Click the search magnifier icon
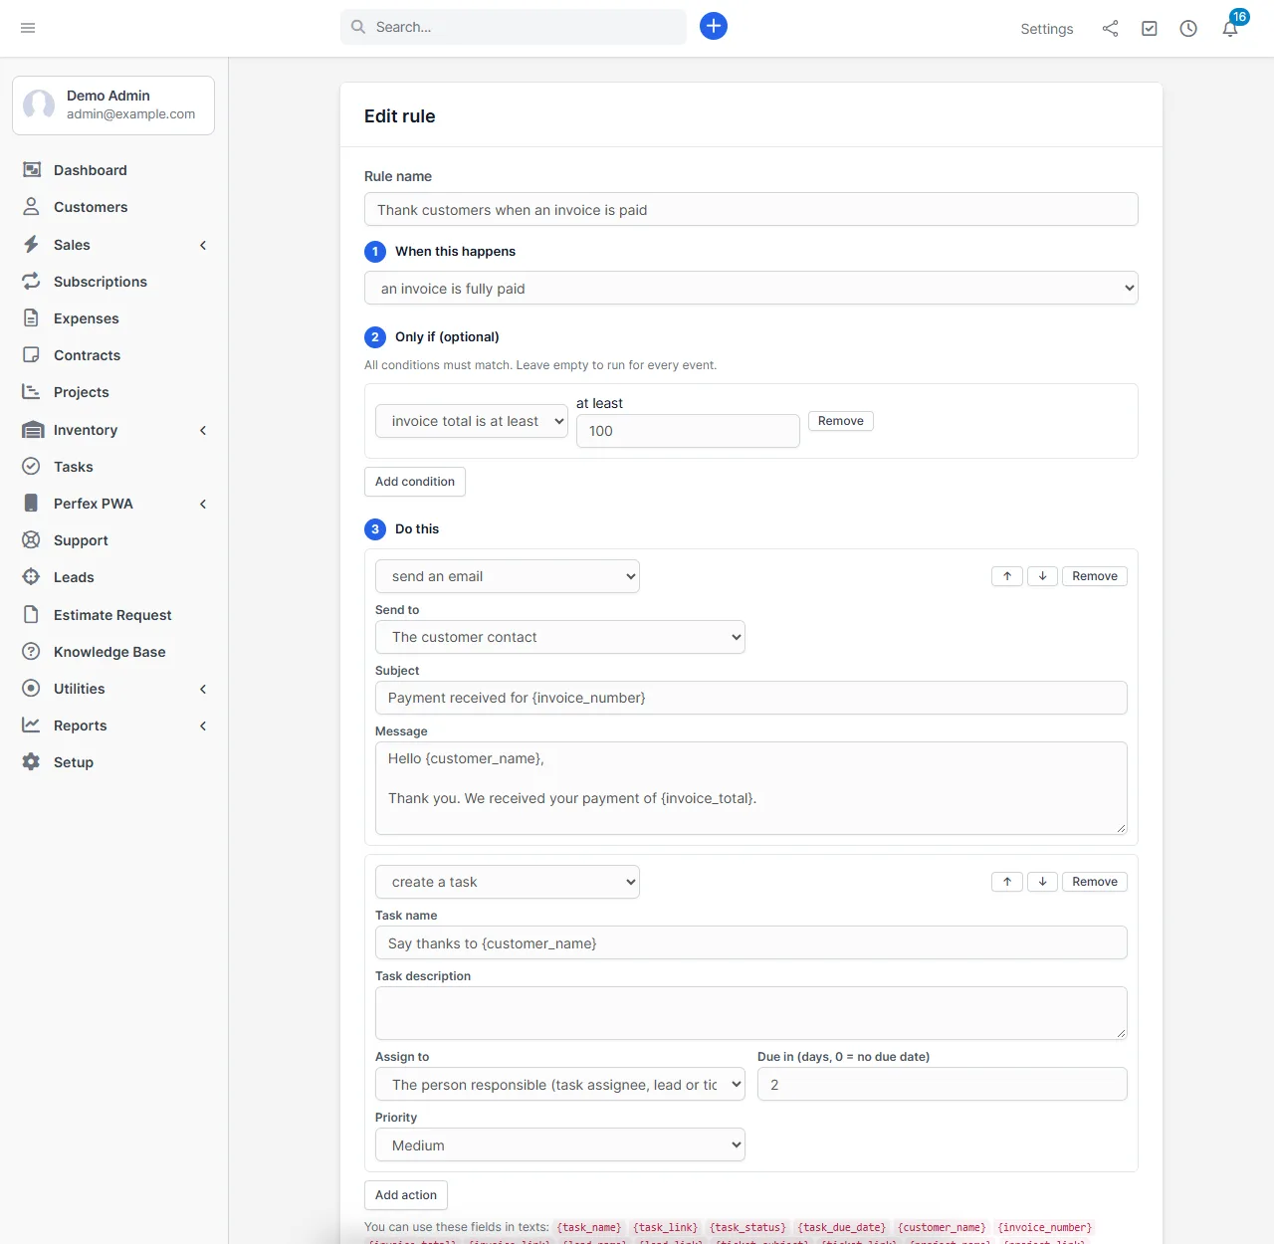 tap(358, 27)
